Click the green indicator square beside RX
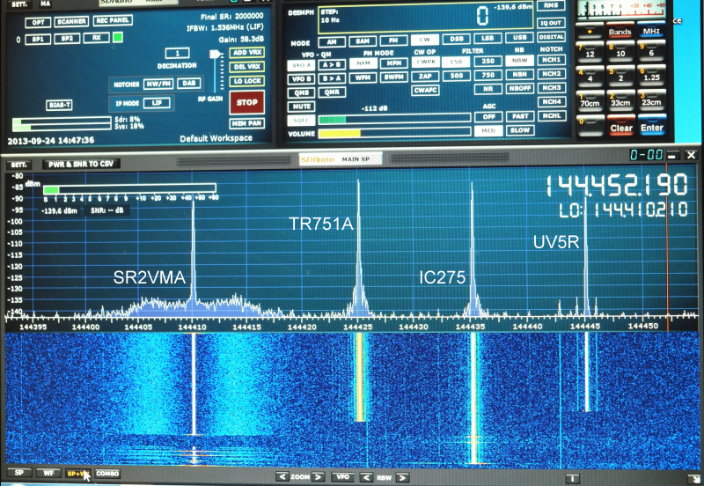This screenshot has width=704, height=486. click(x=118, y=38)
